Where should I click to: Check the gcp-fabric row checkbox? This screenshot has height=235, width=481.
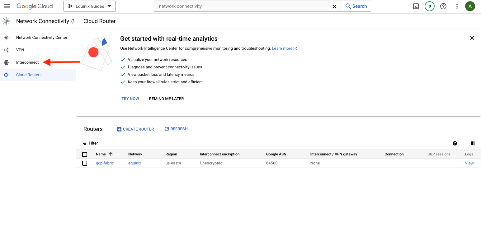[85, 163]
